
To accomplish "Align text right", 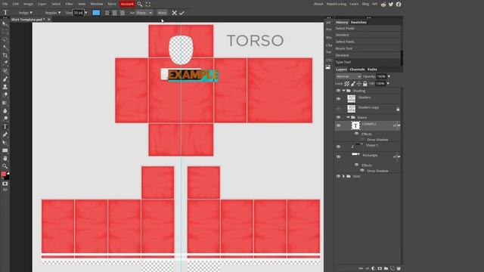I will tap(122, 13).
